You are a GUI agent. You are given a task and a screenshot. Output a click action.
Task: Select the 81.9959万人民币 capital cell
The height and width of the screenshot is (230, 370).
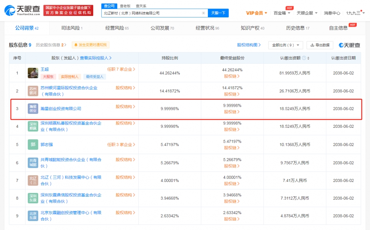[x=295, y=73]
